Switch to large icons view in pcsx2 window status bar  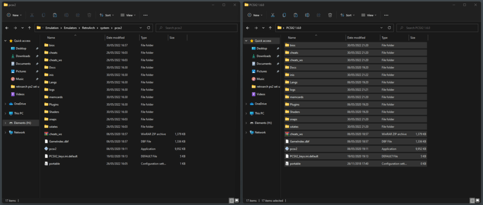[x=237, y=200]
